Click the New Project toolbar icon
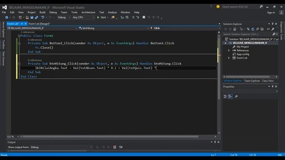Image resolution: width=285 pixels, height=160 pixels. pyautogui.click(x=20, y=17)
